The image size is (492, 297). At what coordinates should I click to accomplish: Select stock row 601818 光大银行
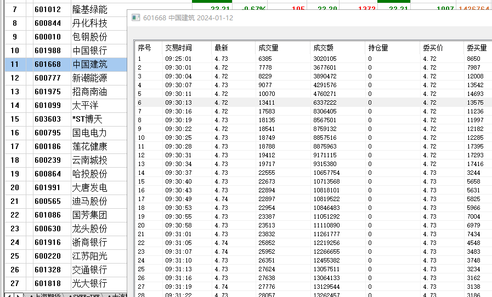[66, 283]
